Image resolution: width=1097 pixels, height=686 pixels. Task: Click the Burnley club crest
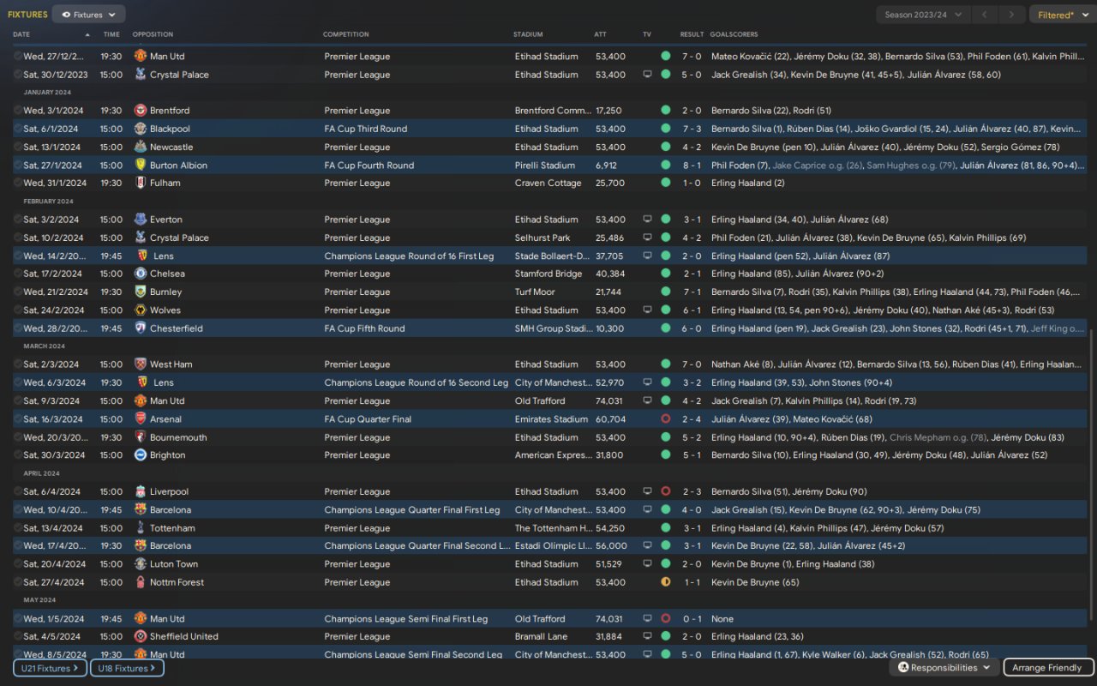(x=141, y=292)
